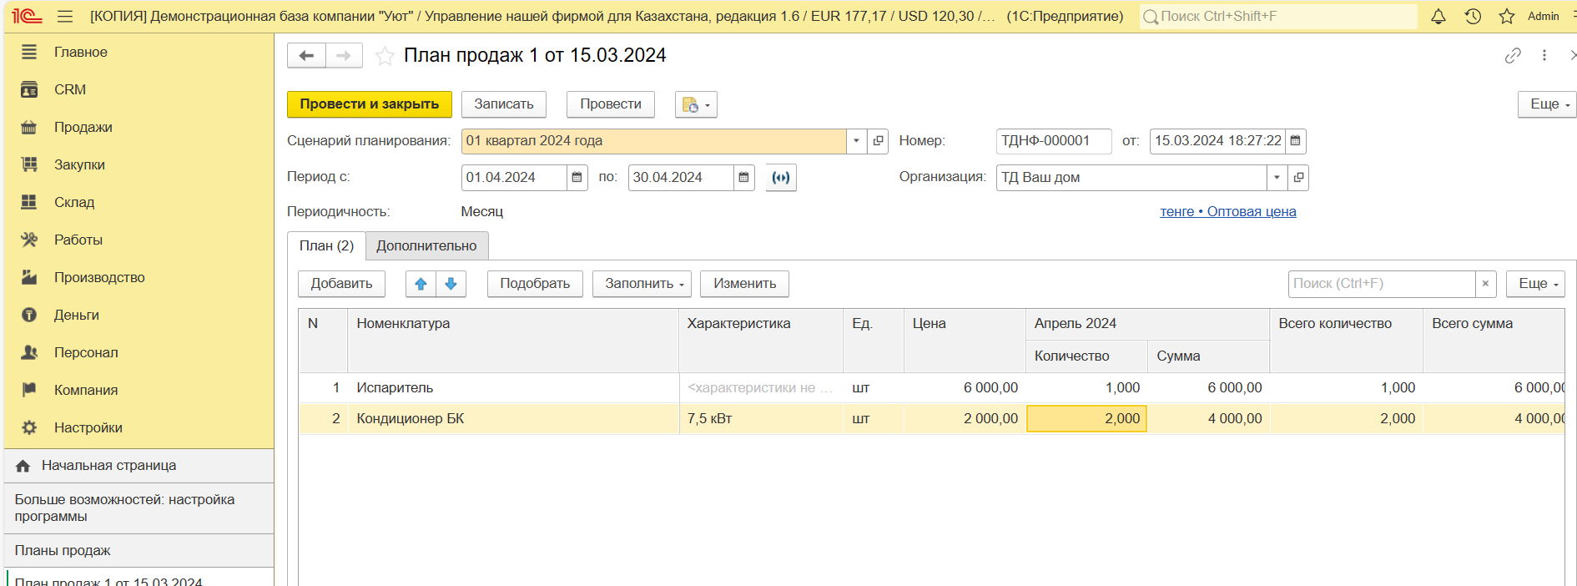Expand the Организация dropdown list
This screenshot has height=586, width=1577.
tap(1277, 178)
